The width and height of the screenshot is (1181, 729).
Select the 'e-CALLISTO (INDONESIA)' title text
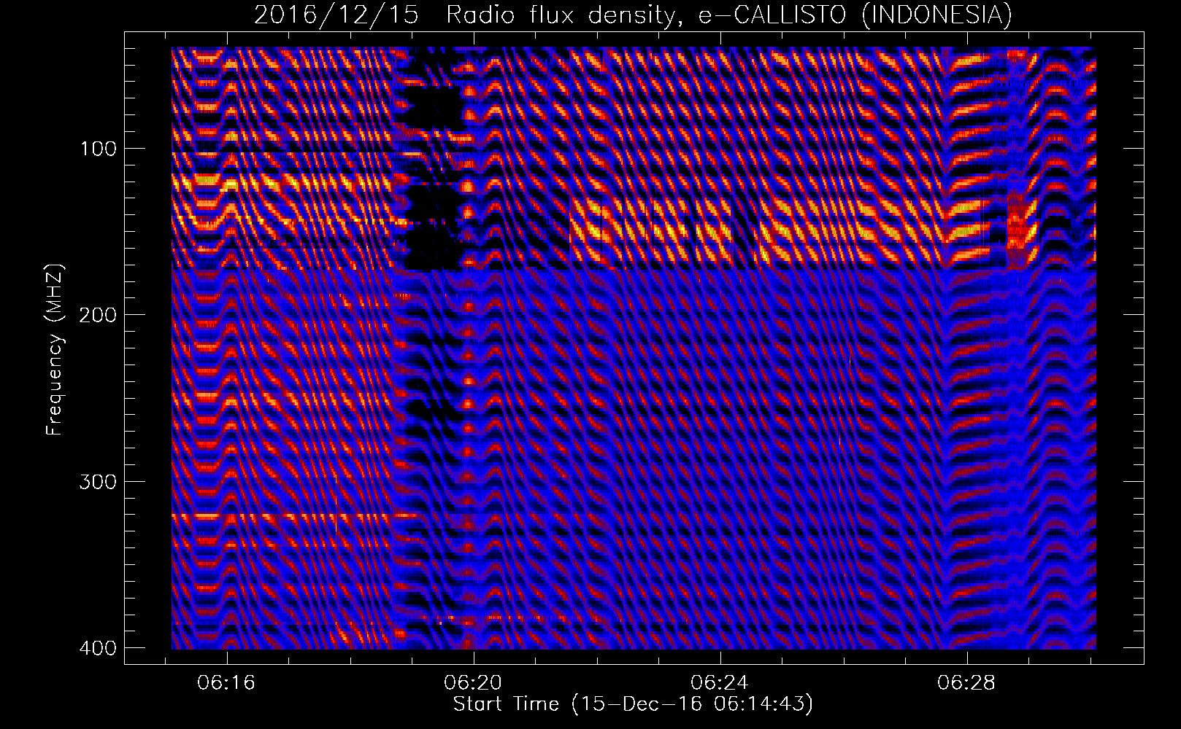(855, 15)
